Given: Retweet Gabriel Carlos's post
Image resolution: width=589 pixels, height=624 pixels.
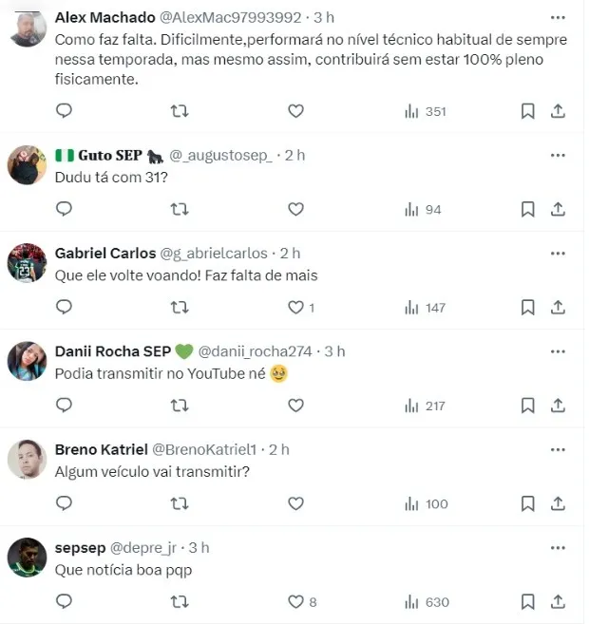Looking at the screenshot, I should click(179, 307).
